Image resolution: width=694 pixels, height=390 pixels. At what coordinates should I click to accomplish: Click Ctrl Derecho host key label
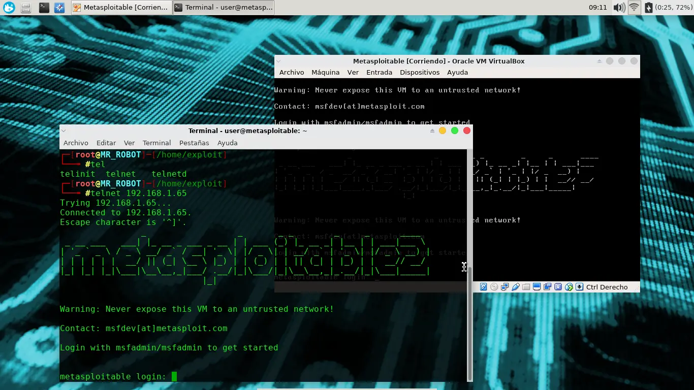coord(607,287)
